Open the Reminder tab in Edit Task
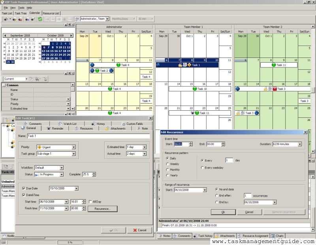Image resolution: width=316 pixels, height=245 pixels. coord(55,128)
